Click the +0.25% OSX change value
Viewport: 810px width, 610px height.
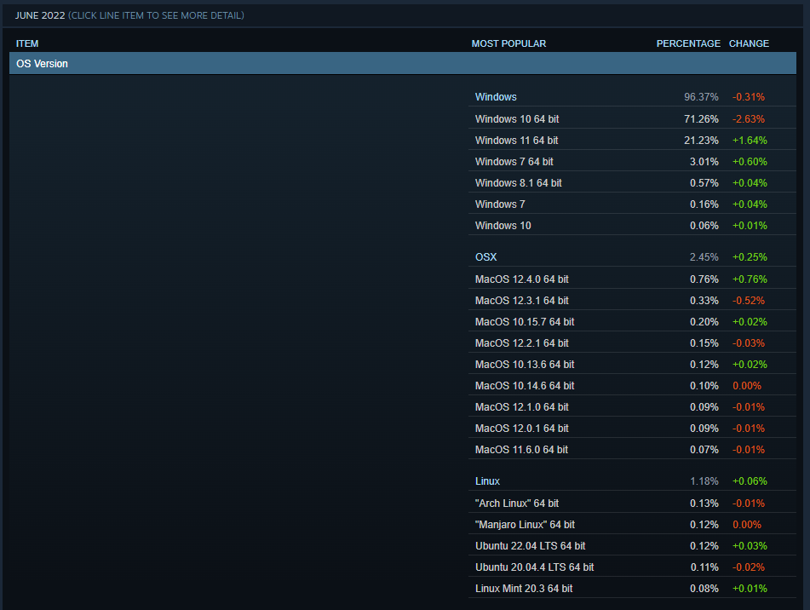tap(750, 257)
